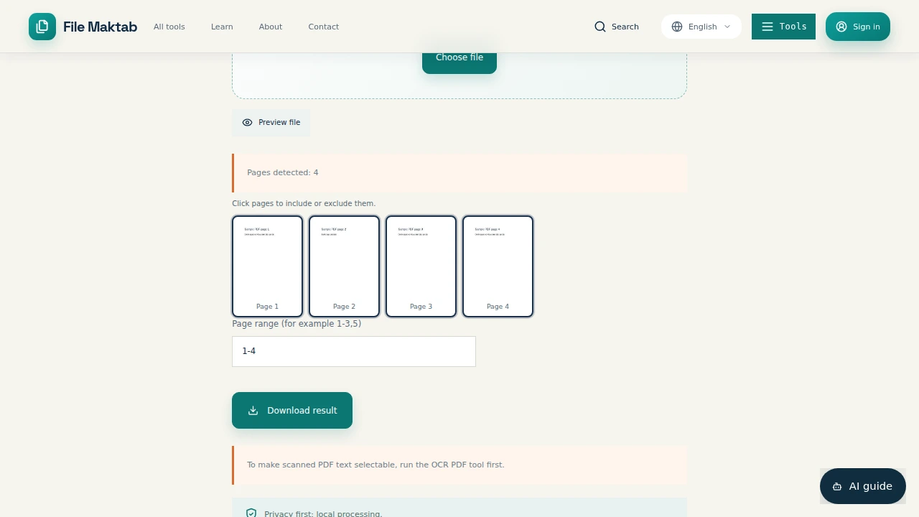
Task: Expand the English language dropdown chevron
Action: pos(727,27)
